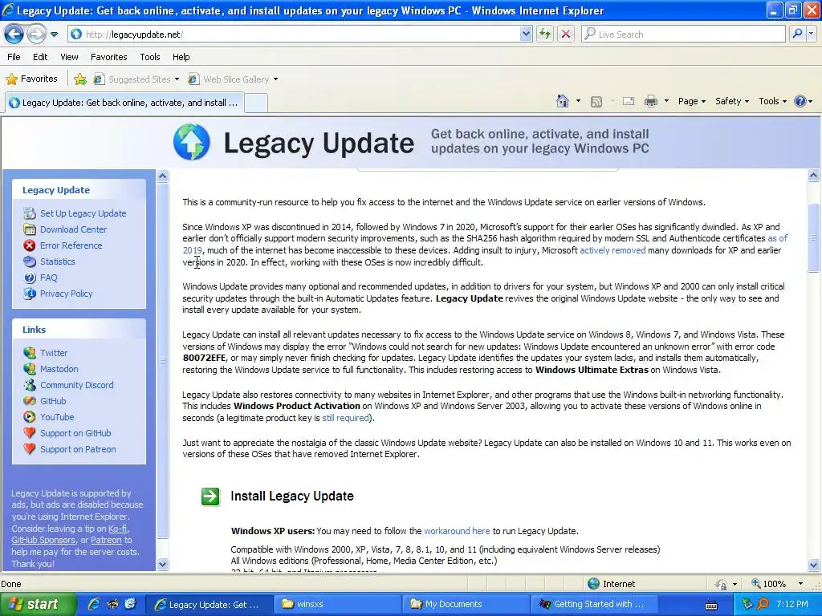The height and width of the screenshot is (616, 822).
Task: Click the Print icon
Action: pyautogui.click(x=650, y=102)
